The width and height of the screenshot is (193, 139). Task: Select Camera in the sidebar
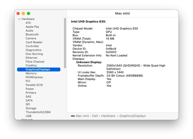pyautogui.click(x=31, y=38)
